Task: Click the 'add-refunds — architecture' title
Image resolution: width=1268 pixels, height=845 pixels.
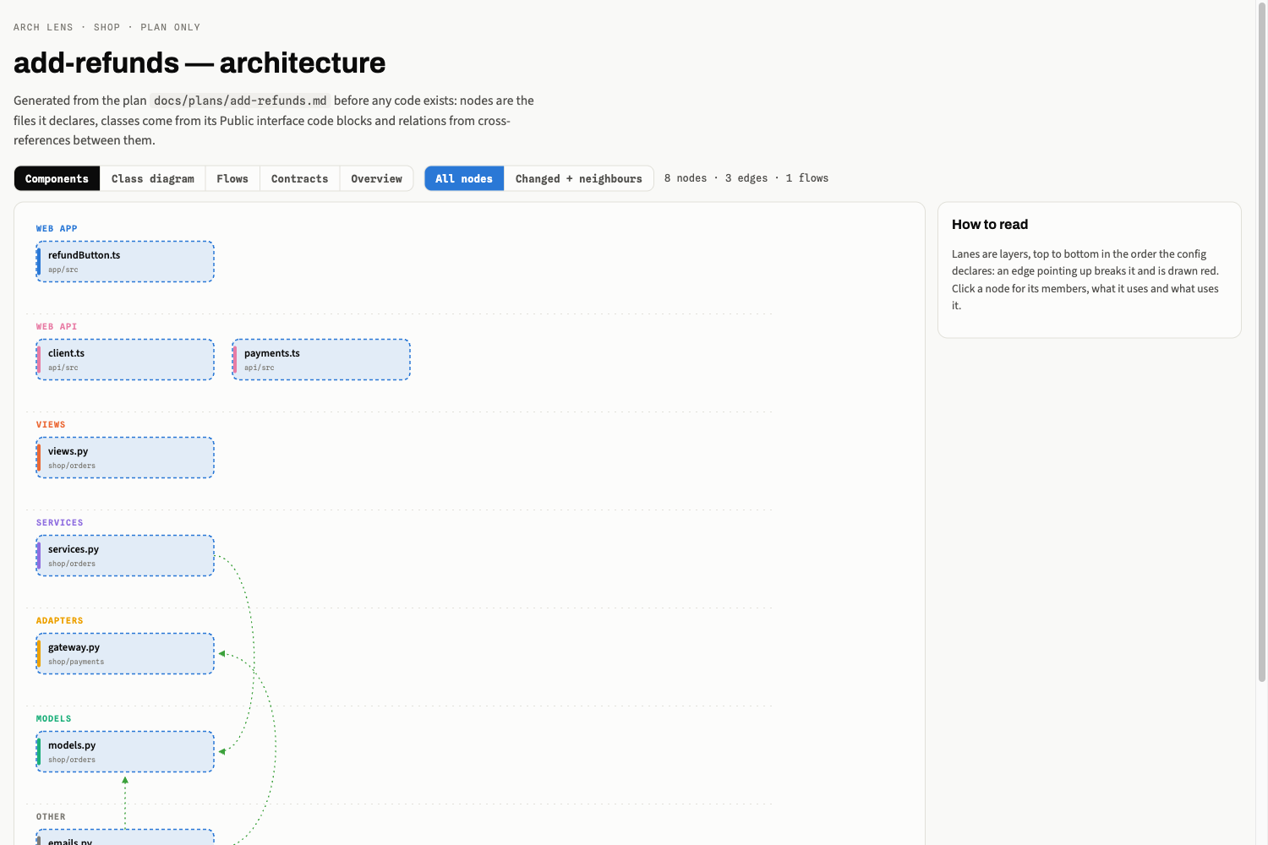Action: coord(199,63)
